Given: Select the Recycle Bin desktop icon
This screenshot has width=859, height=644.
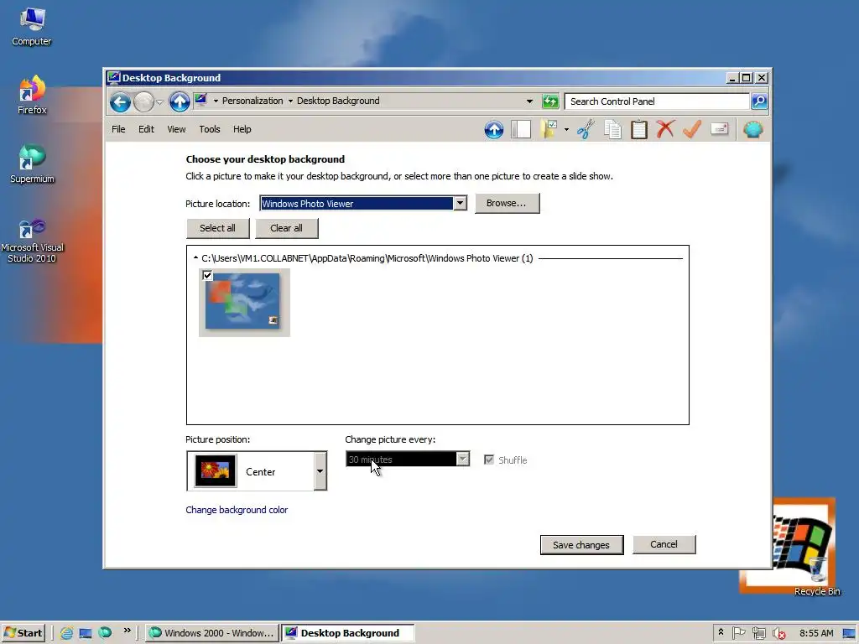Looking at the screenshot, I should coord(817,576).
